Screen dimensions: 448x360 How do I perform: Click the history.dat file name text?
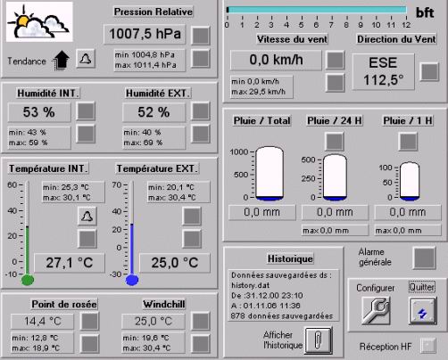[x=251, y=285]
